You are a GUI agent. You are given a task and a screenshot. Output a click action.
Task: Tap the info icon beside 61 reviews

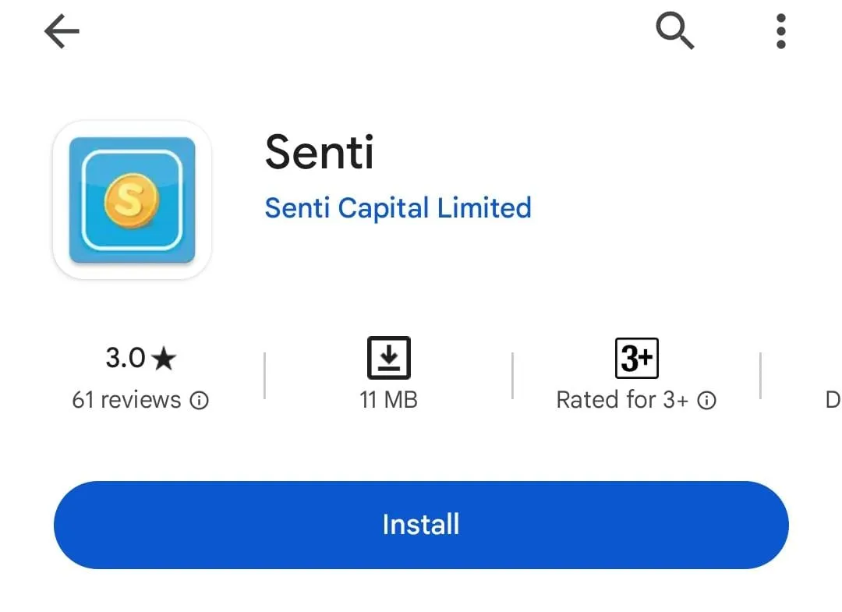[200, 401]
